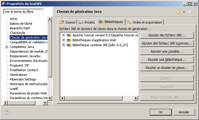Click the forward navigation arrow icon
199x120 pixels.
click(x=189, y=12)
